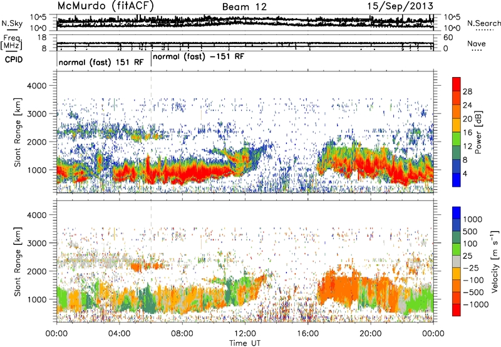Click Slant Range label of power panel
501x347 pixels.
click(18, 132)
